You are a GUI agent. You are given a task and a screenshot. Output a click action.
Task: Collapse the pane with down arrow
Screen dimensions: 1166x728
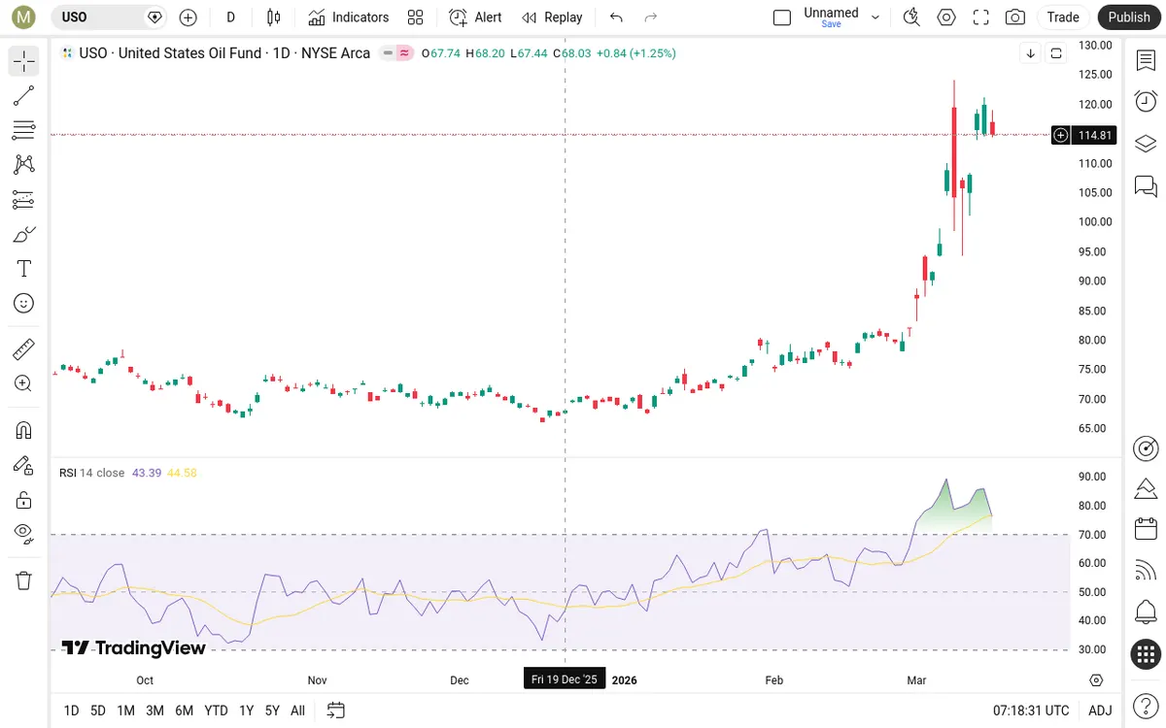click(1030, 53)
